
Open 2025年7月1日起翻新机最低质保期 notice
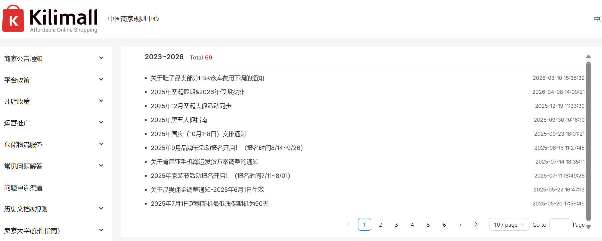click(x=210, y=204)
